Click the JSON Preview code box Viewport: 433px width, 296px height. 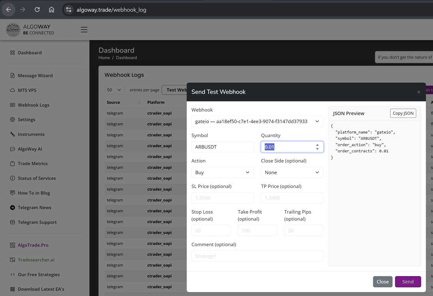[374, 193]
